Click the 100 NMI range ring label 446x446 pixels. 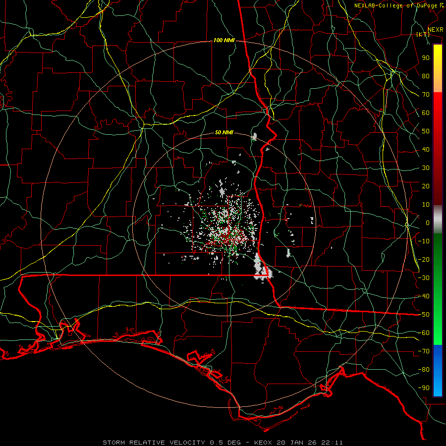tap(224, 41)
